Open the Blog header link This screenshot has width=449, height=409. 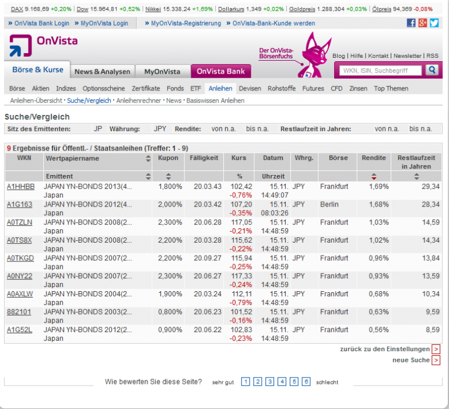click(339, 56)
